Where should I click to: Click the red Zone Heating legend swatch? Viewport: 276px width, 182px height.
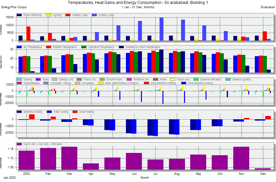[x=75, y=112]
